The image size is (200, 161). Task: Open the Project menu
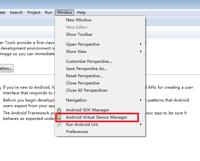click(x=34, y=12)
